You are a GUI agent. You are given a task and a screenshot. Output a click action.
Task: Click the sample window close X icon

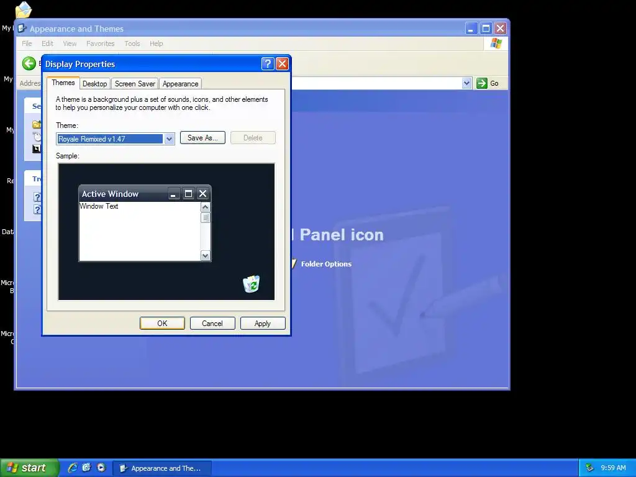pyautogui.click(x=203, y=194)
